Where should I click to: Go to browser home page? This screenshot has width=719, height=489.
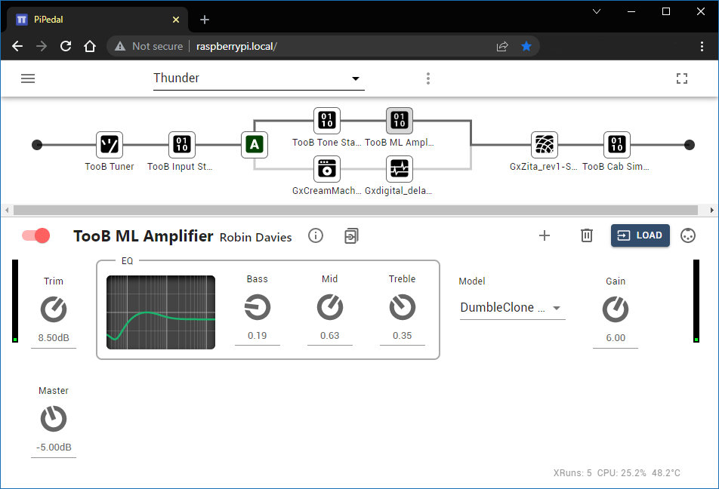click(x=90, y=46)
